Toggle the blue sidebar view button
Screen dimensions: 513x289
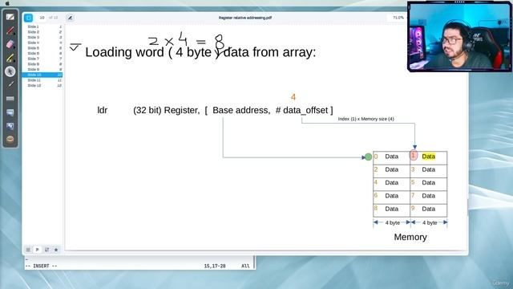click(x=28, y=18)
